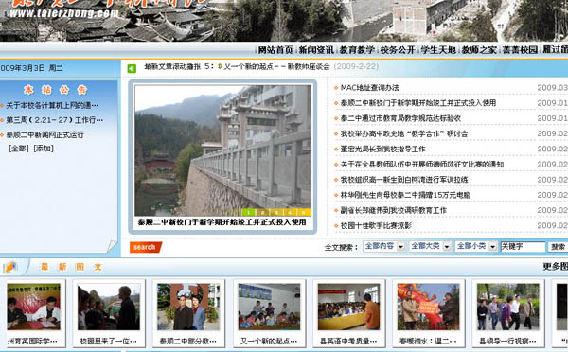Click the caption link 县领导一行视察…
Viewport: 568px width, 352px height.
[x=507, y=342]
